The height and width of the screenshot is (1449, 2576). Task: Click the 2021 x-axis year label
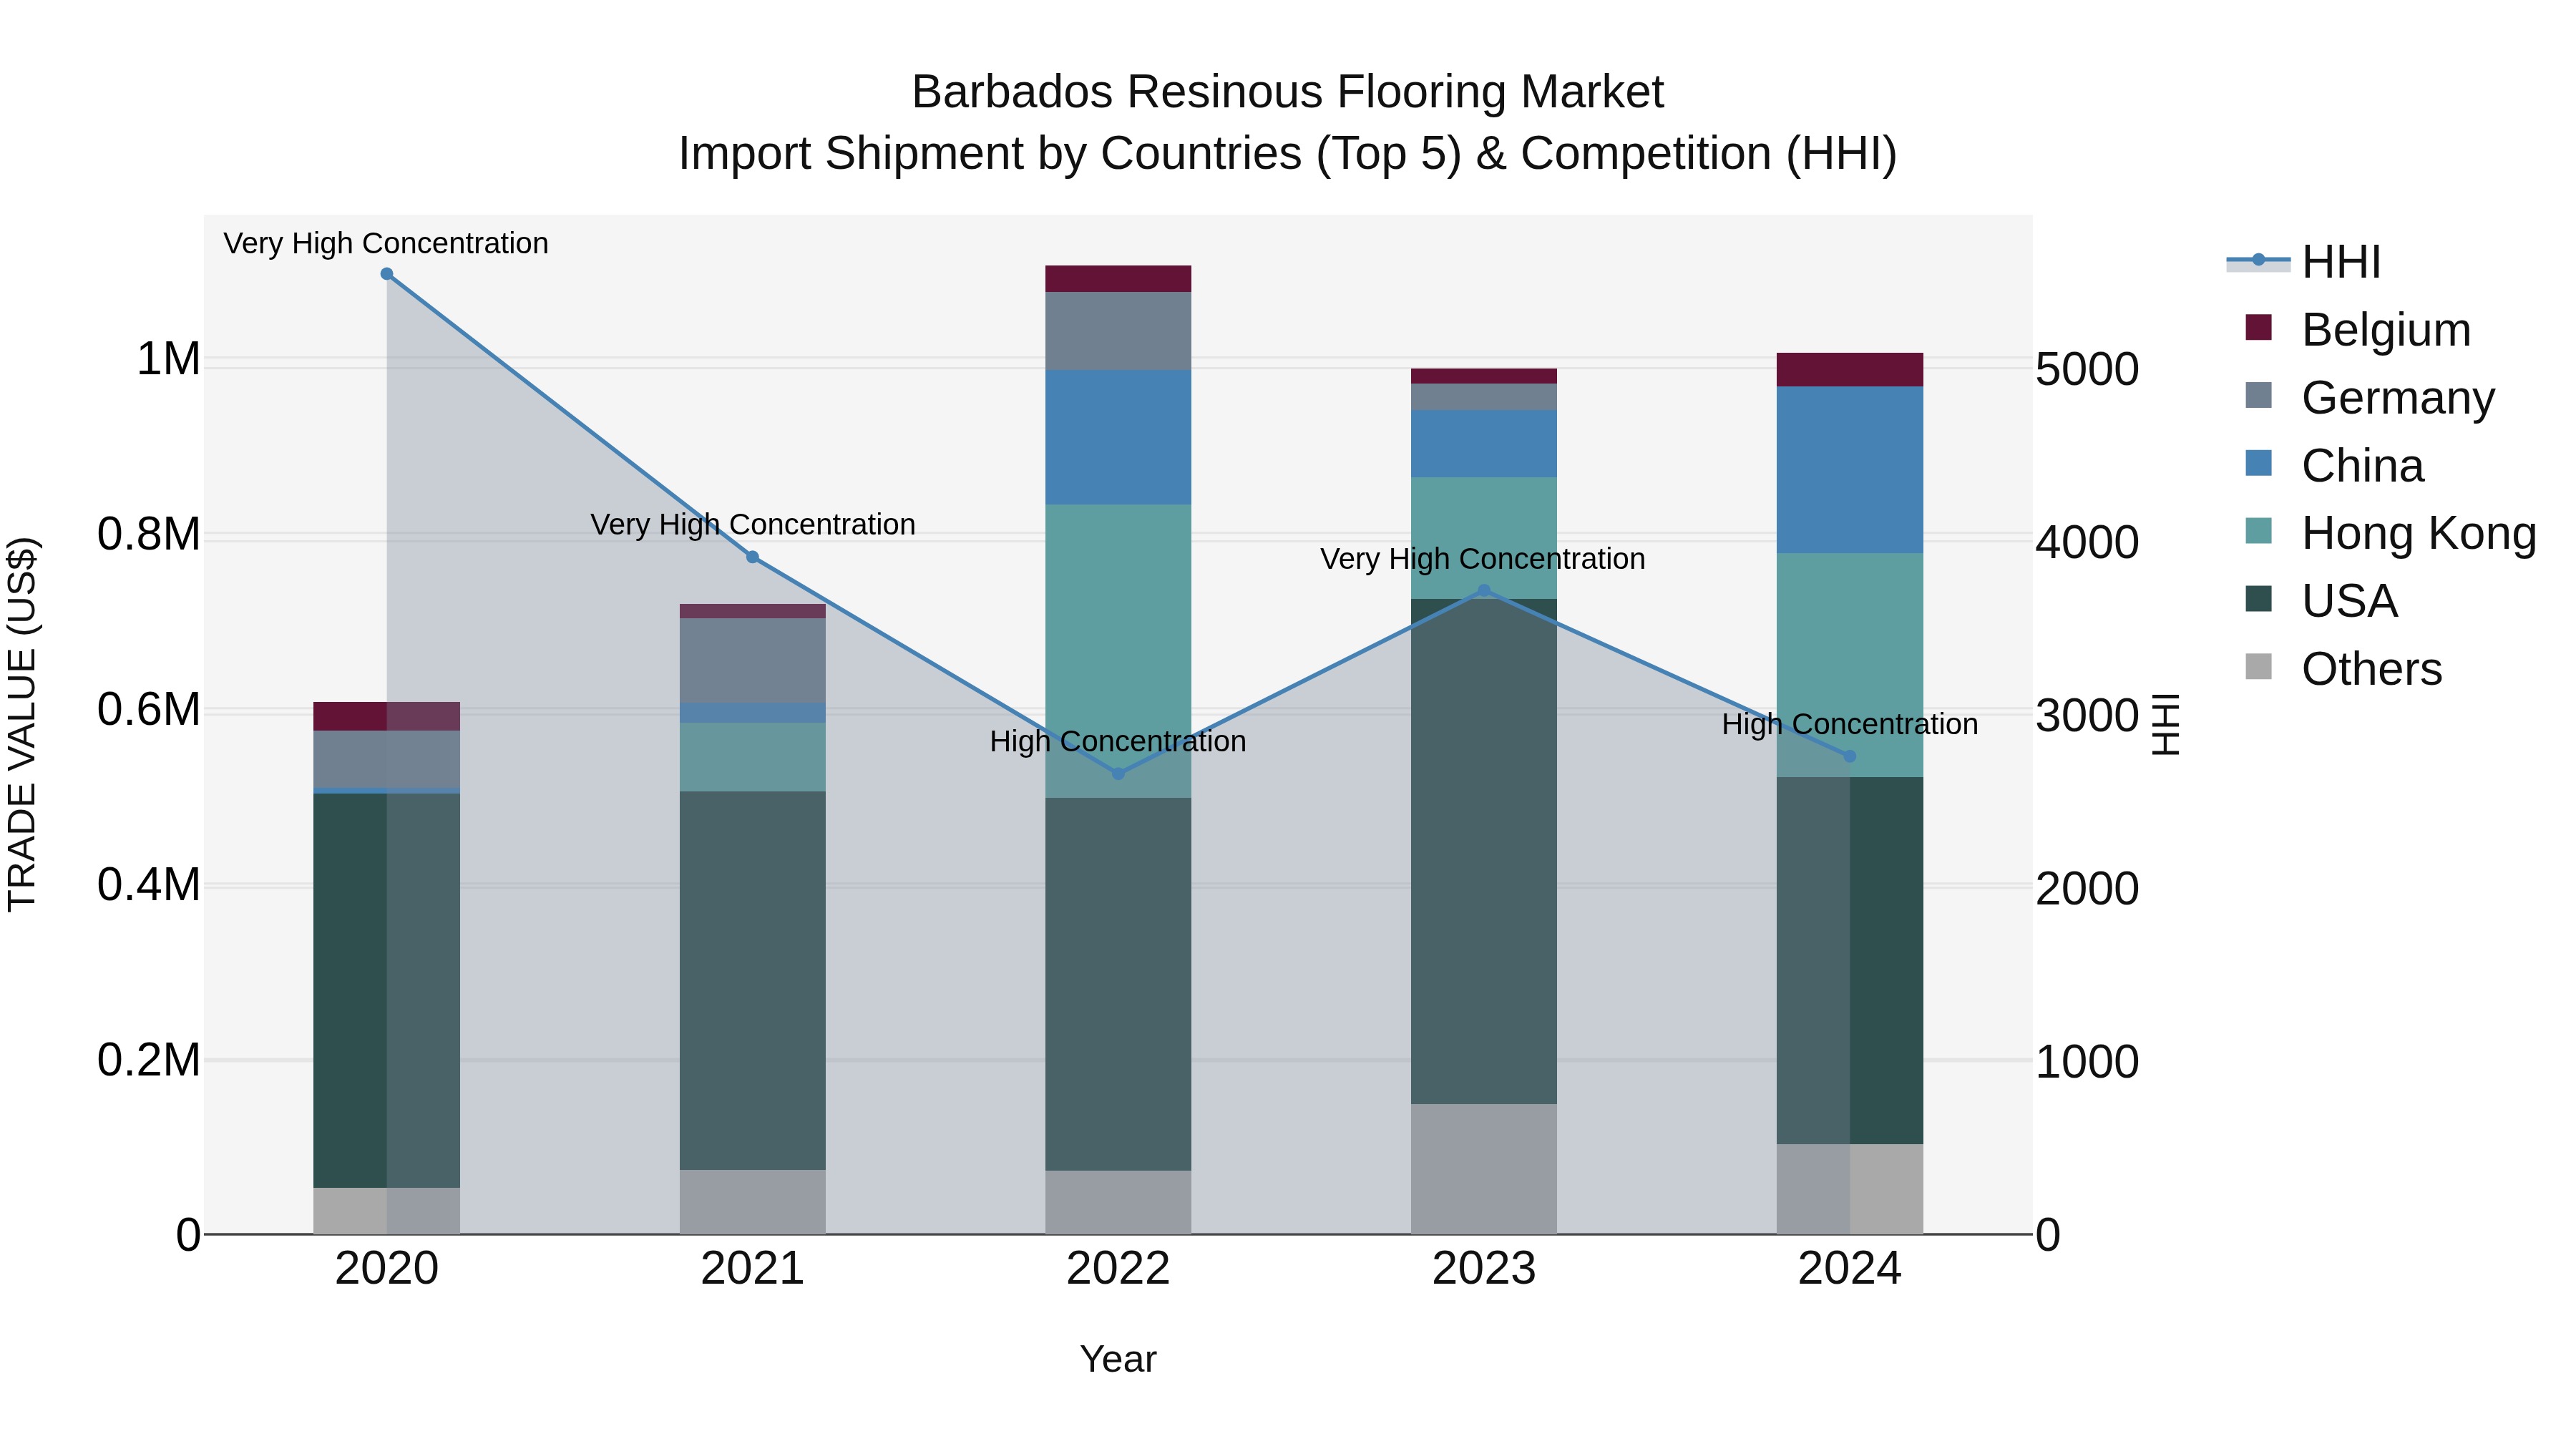click(x=753, y=1269)
